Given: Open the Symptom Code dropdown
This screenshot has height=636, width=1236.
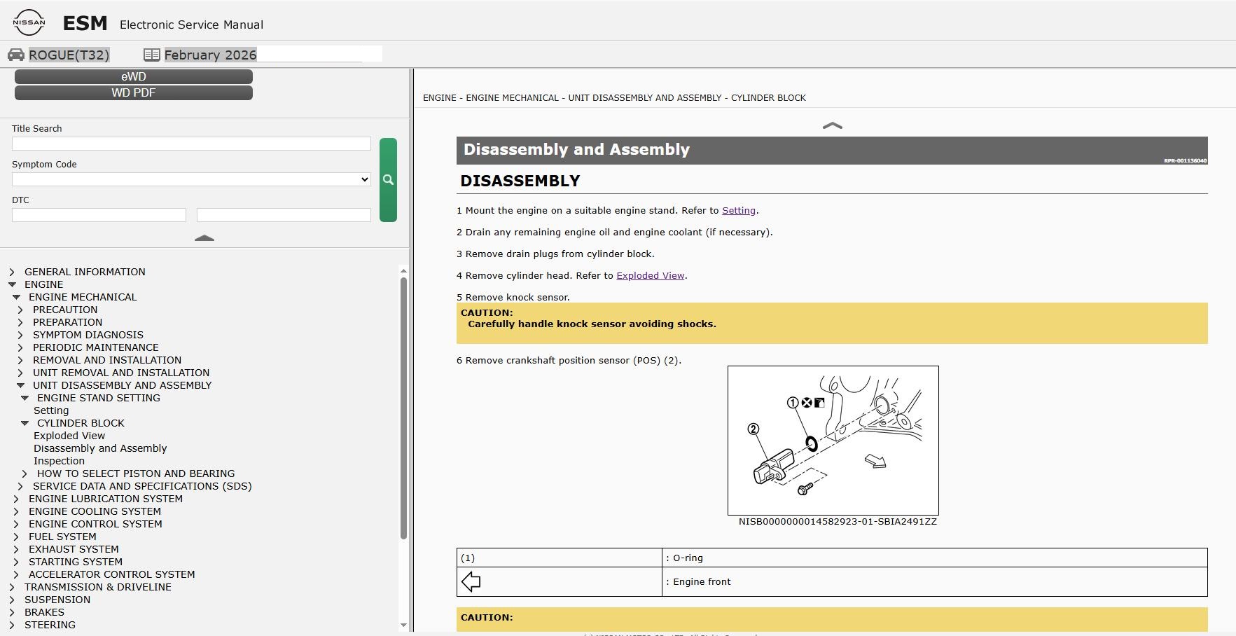Looking at the screenshot, I should coord(191,179).
